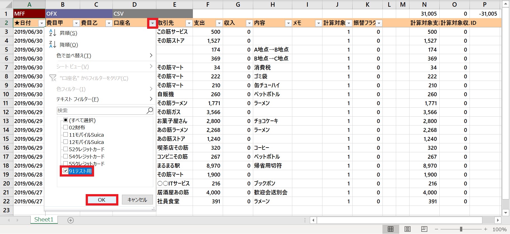Image resolution: width=510 pixels, height=234 pixels.
Task: Select the cell containing 喫茶店その筋
Action: pos(174,148)
